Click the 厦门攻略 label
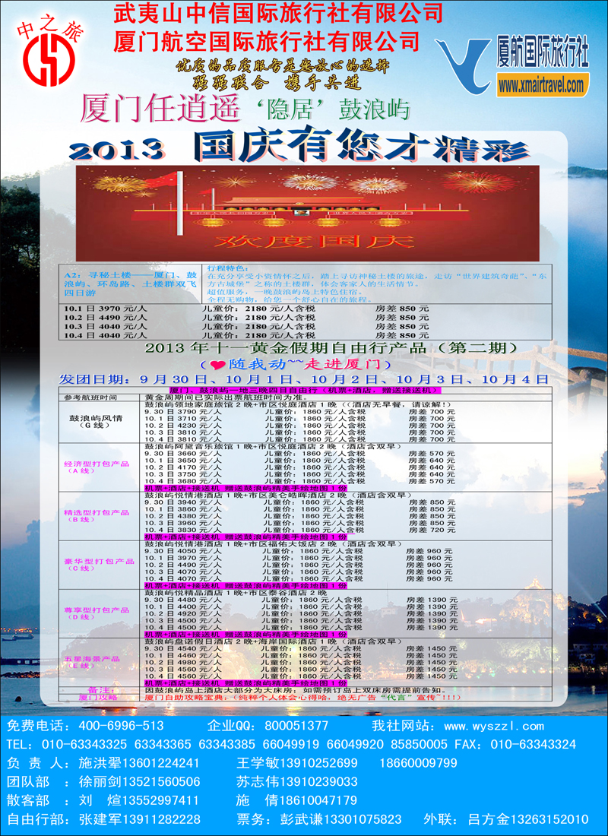The height and width of the screenshot is (836, 608). point(97,696)
